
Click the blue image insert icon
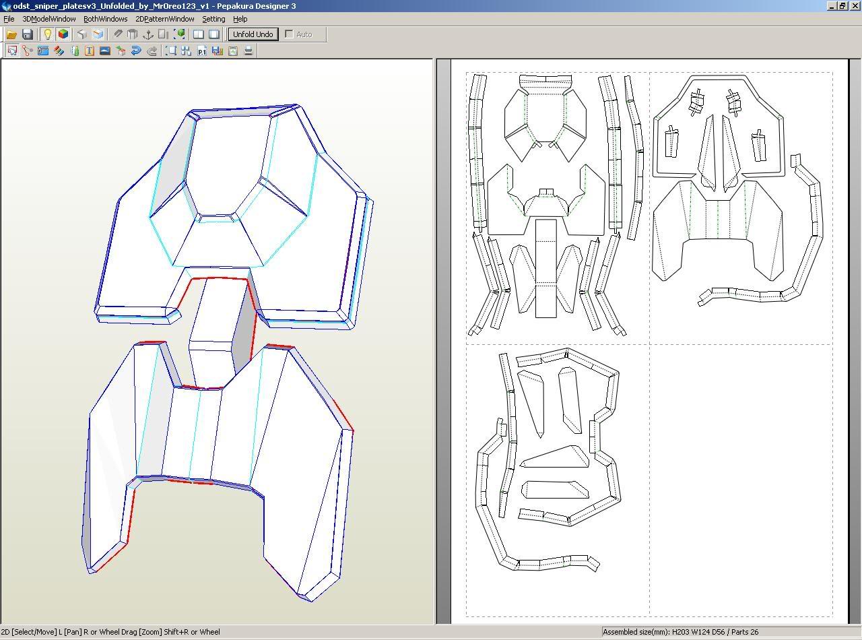tap(105, 51)
